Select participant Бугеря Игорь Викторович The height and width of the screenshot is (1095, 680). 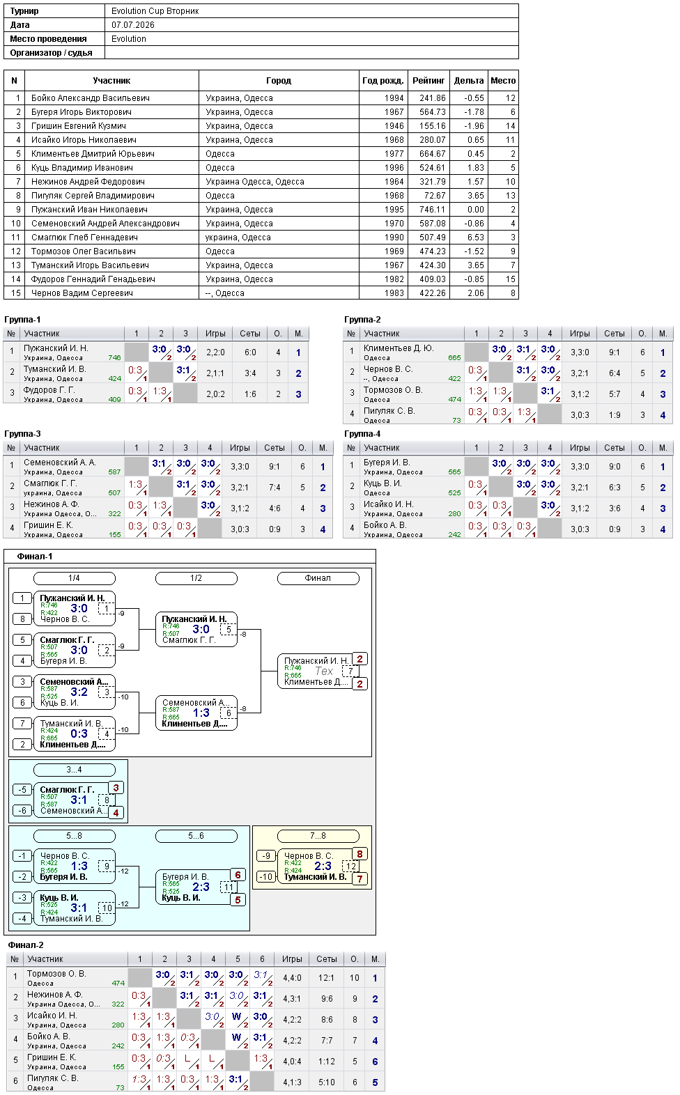pyautogui.click(x=82, y=112)
